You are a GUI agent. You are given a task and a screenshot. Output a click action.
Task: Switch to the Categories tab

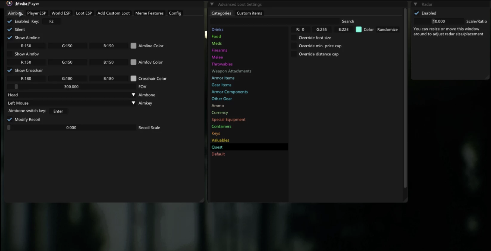(221, 13)
